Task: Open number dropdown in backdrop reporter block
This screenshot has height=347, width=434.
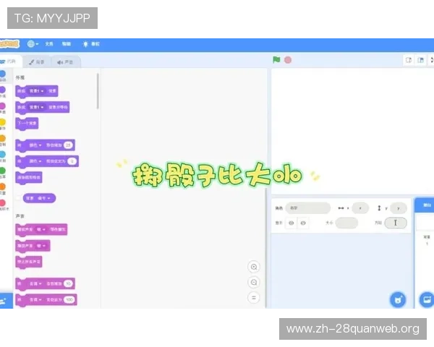Action: [x=43, y=198]
